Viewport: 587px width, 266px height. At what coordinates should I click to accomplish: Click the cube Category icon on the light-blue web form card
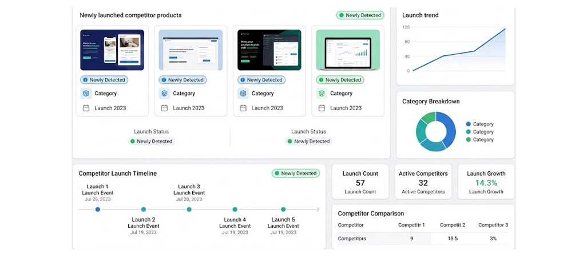164,94
